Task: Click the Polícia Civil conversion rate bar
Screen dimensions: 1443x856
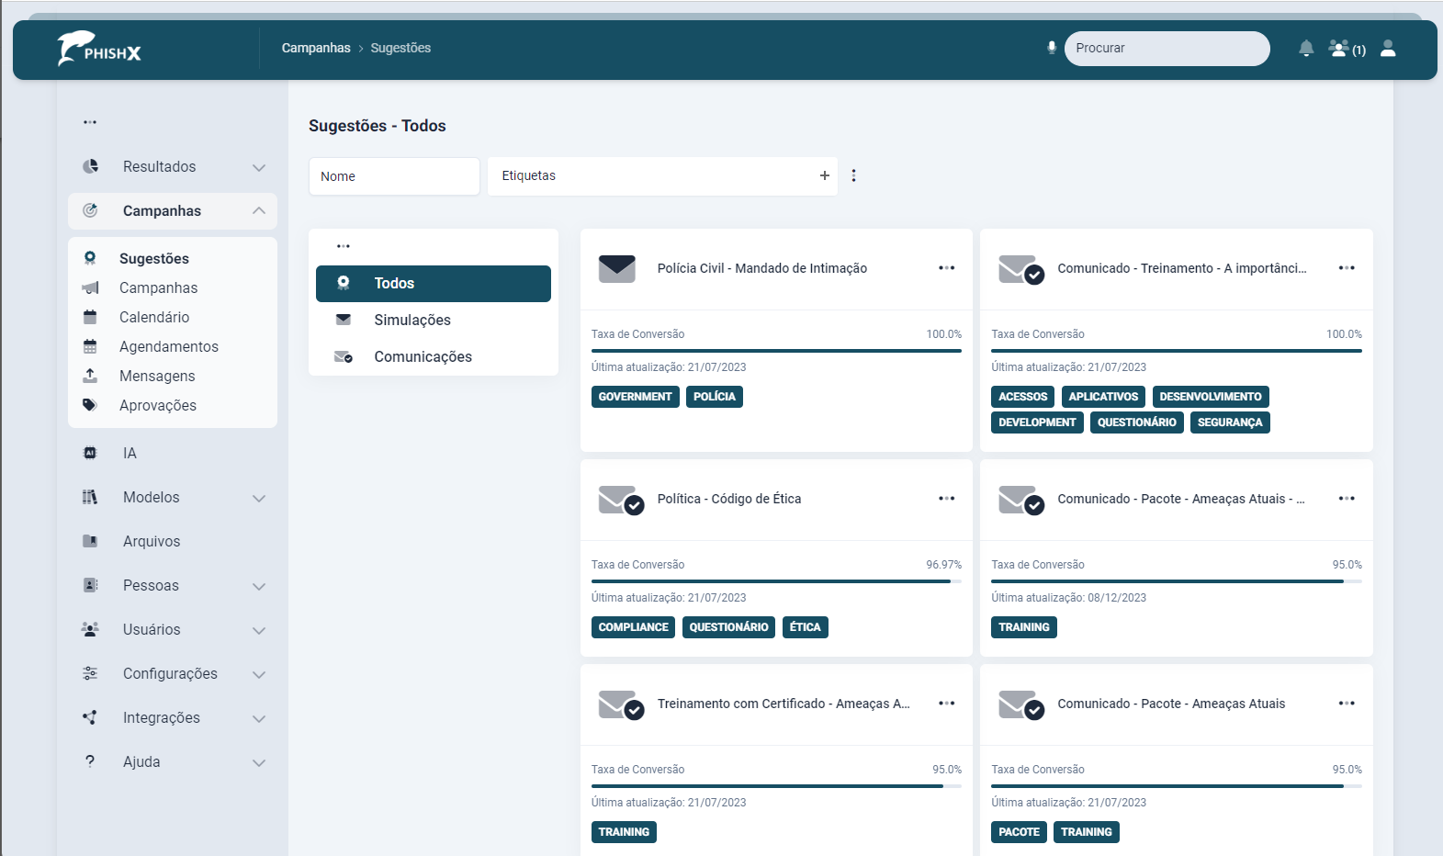Action: click(x=776, y=351)
